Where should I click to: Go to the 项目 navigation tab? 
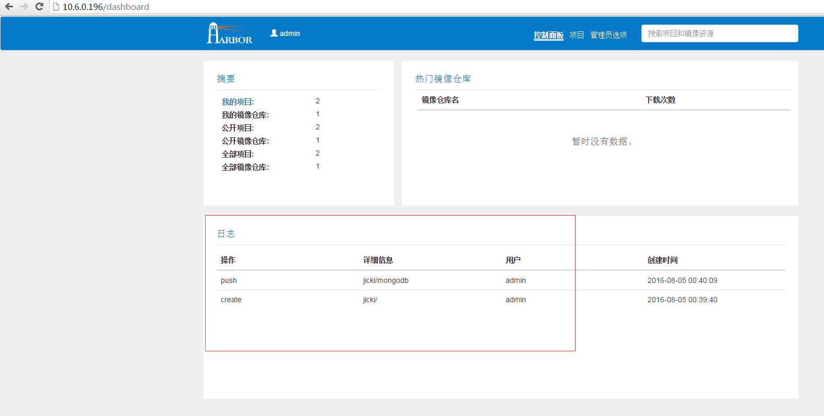577,35
